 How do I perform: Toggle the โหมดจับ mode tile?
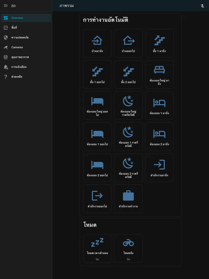128,248
